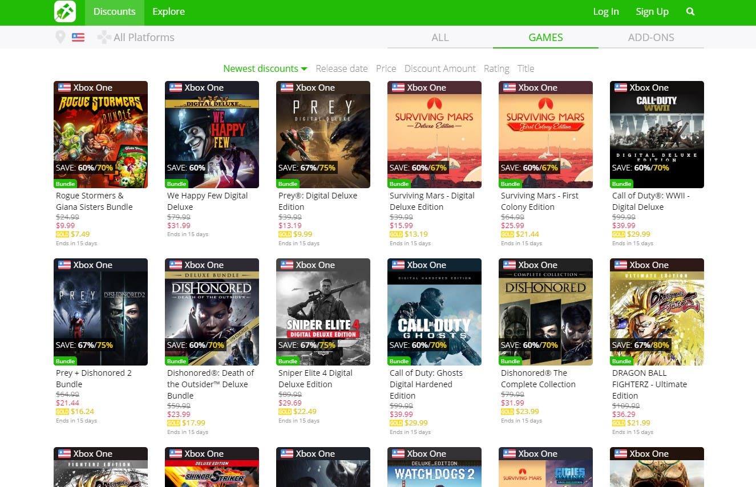Click the $36.29 price under Dragon Ball FighterZ

pyautogui.click(x=624, y=415)
